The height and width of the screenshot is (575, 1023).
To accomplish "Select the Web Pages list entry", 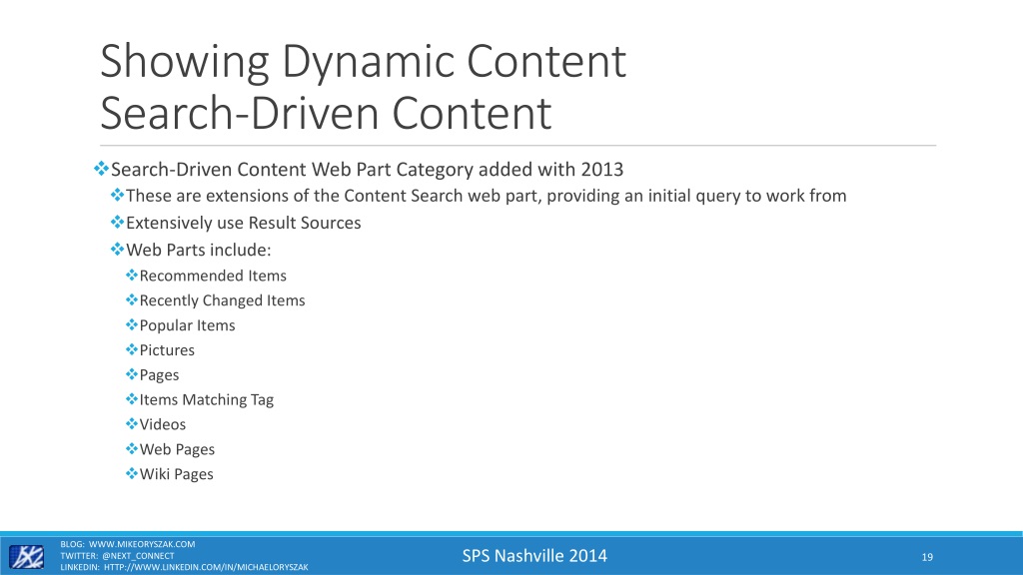I will tap(177, 449).
